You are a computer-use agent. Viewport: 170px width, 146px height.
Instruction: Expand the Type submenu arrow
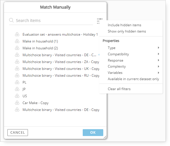(159, 48)
